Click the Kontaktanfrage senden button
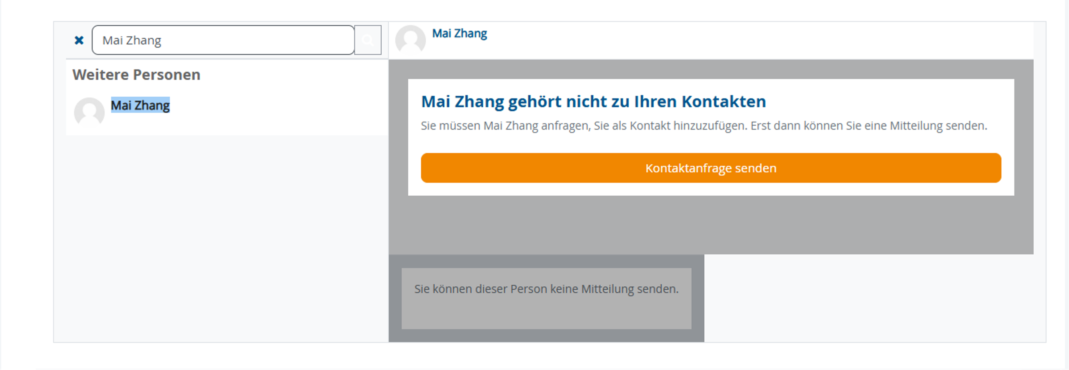Image resolution: width=1069 pixels, height=370 pixels. coord(710,167)
